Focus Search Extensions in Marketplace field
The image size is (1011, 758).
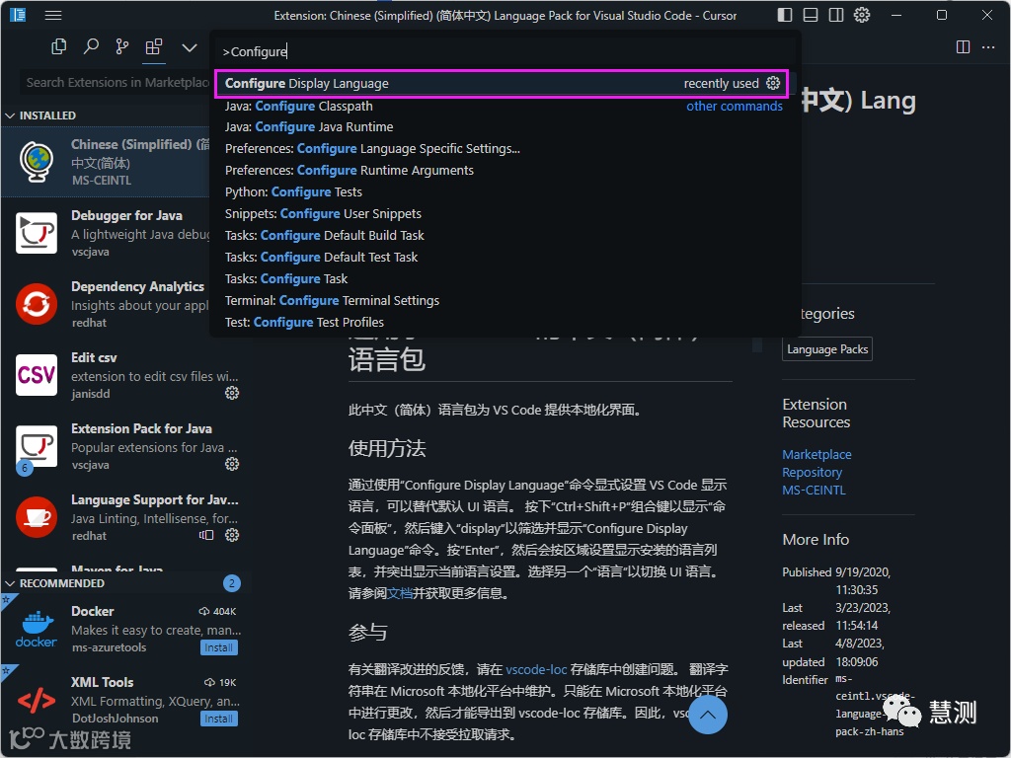(115, 83)
